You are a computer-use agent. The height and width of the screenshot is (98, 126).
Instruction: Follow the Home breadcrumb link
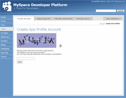102,24
